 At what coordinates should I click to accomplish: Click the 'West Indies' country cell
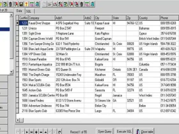[149, 95]
